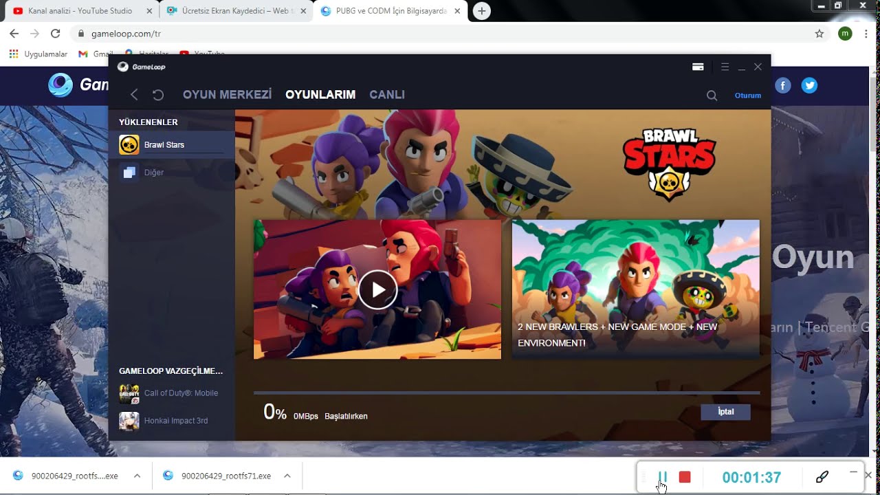880x495 pixels.
Task: Select Brawl Stars in installed list
Action: coord(171,145)
